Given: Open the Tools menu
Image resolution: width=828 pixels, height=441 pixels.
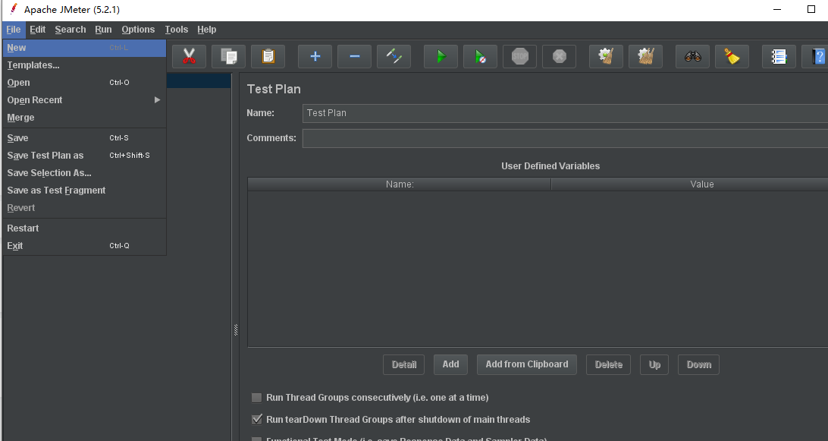Looking at the screenshot, I should [177, 30].
